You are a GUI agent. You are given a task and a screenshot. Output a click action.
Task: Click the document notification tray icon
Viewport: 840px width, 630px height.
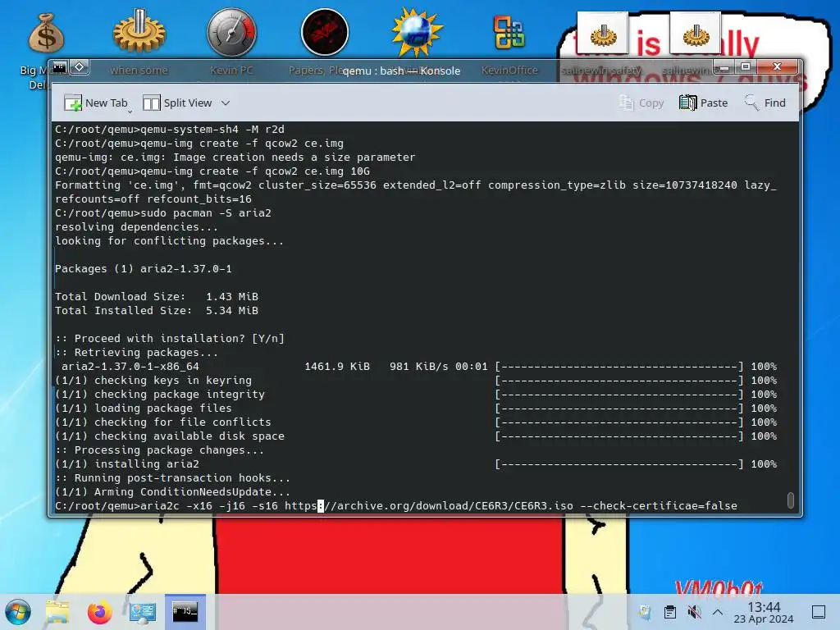coord(645,612)
